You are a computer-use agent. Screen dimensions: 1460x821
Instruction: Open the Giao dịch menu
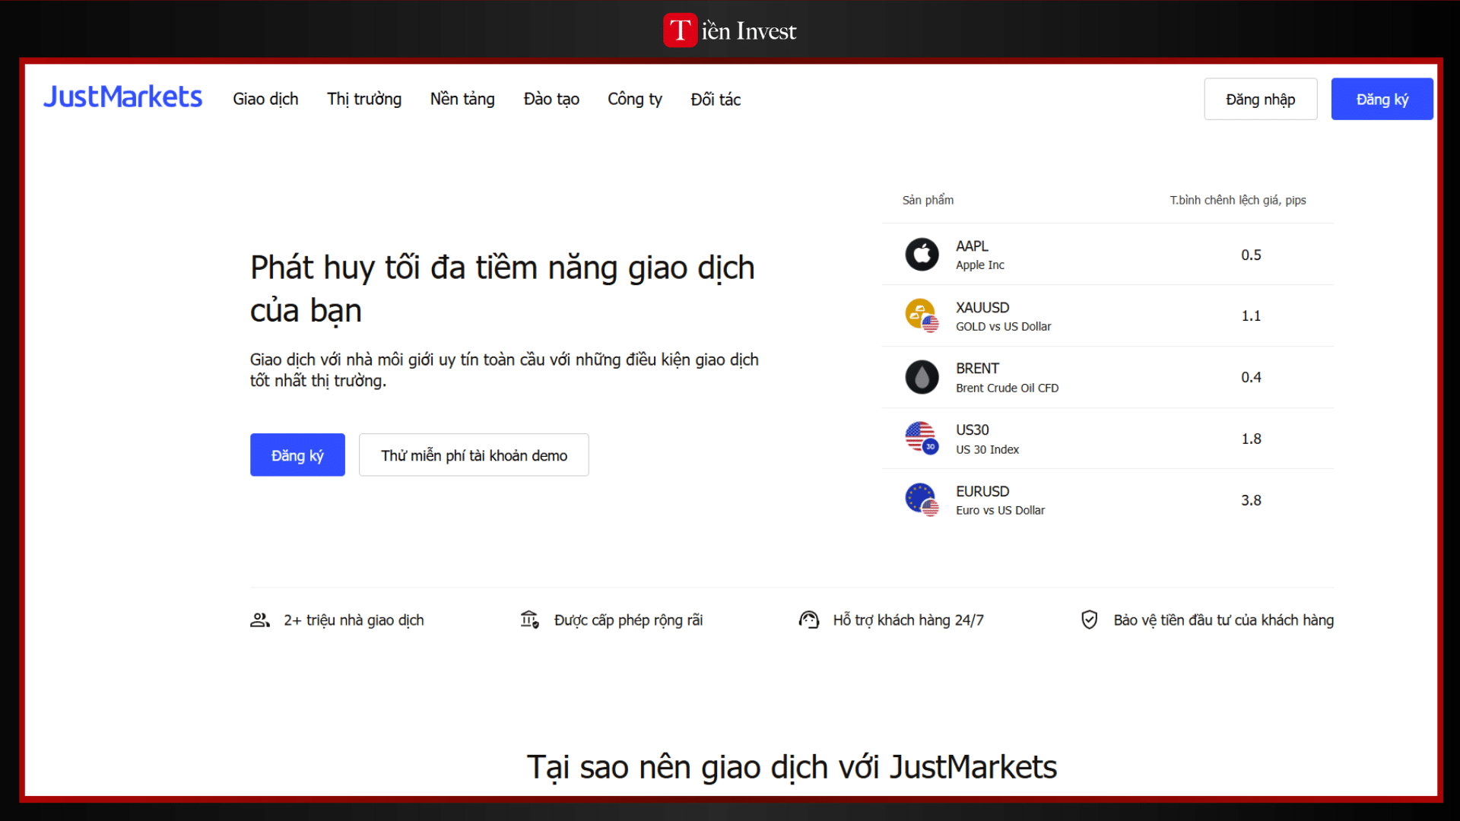click(265, 100)
